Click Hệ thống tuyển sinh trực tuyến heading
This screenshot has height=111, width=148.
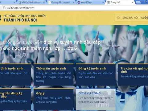click(24, 16)
